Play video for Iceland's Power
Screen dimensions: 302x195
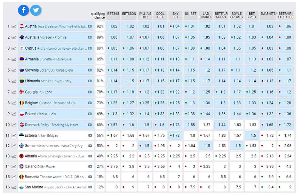[x=90, y=166]
